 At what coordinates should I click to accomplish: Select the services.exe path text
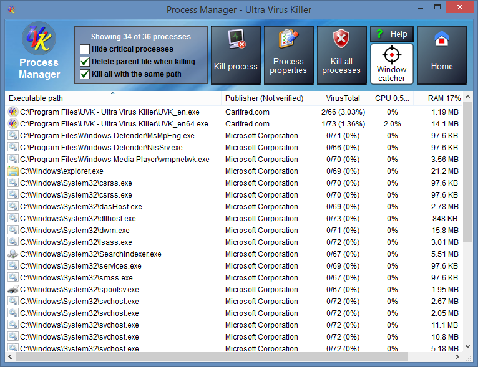80,266
